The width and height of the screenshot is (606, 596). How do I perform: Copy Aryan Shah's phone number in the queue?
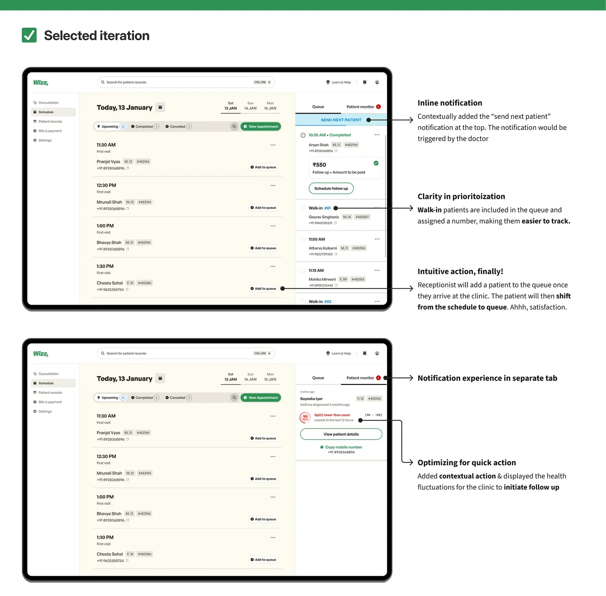[336, 151]
